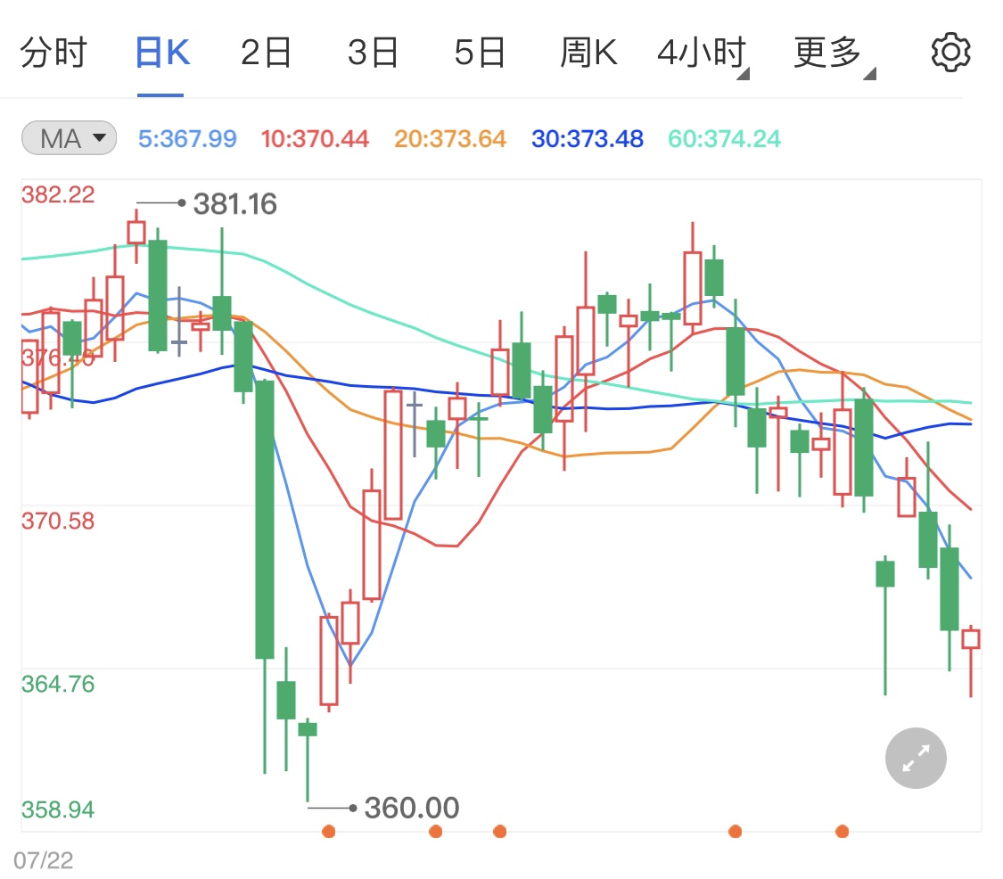Screen dimensions: 1003x879
Task: Switch to the 5日 tab
Action: [480, 53]
